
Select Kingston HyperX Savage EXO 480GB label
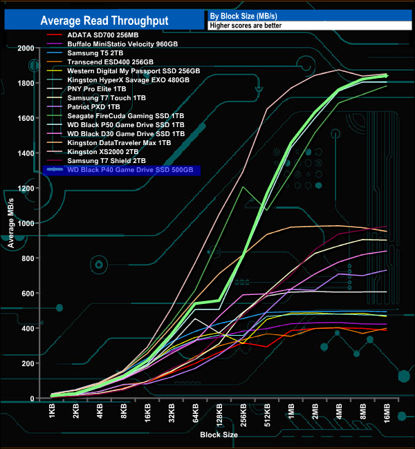pos(128,80)
